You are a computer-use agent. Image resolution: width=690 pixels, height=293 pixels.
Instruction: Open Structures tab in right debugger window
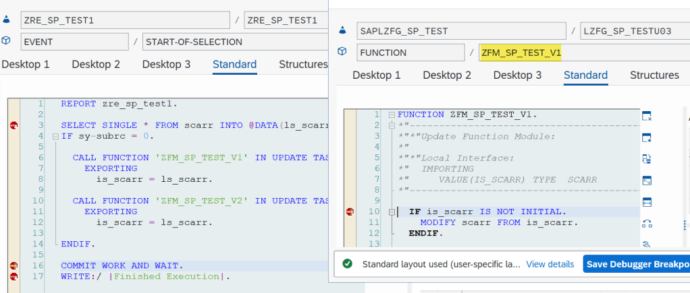click(x=654, y=75)
